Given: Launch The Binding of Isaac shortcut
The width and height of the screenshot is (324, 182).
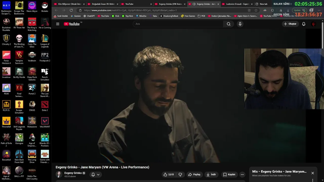Looking at the screenshot, I should click(x=19, y=41).
